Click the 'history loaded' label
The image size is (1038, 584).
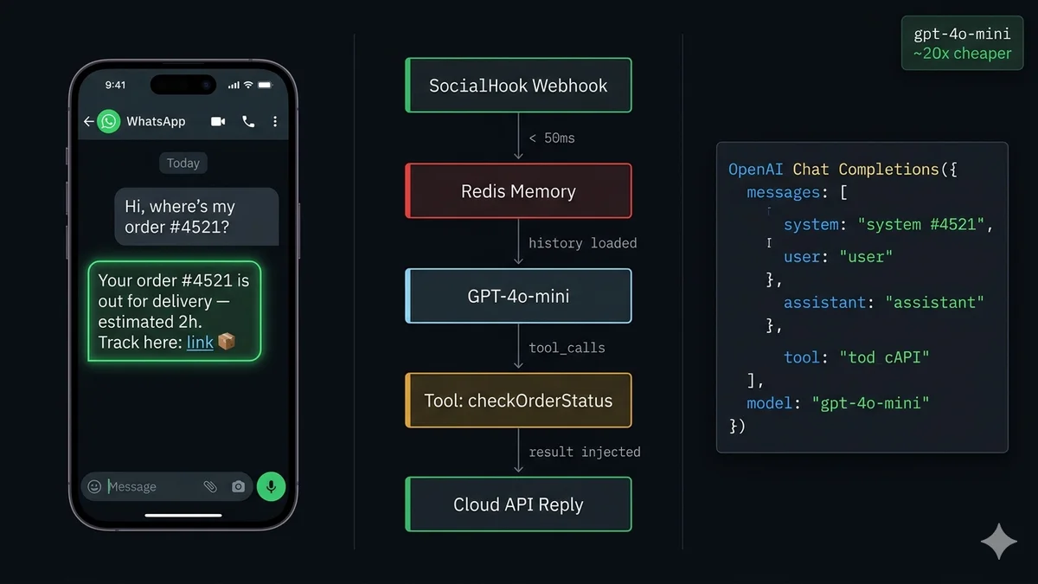click(x=582, y=243)
